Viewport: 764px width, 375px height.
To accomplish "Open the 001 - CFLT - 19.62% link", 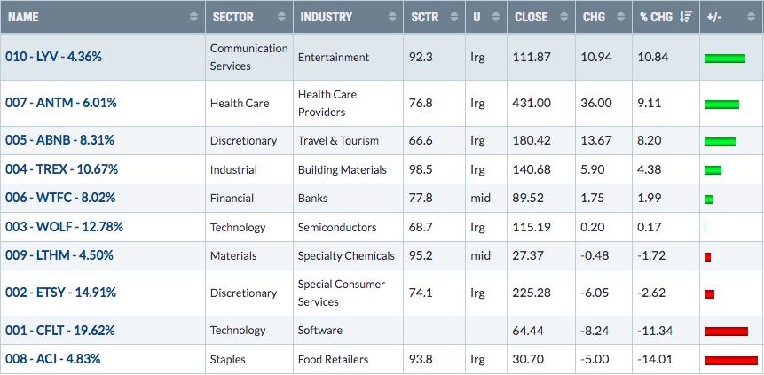I will point(60,331).
